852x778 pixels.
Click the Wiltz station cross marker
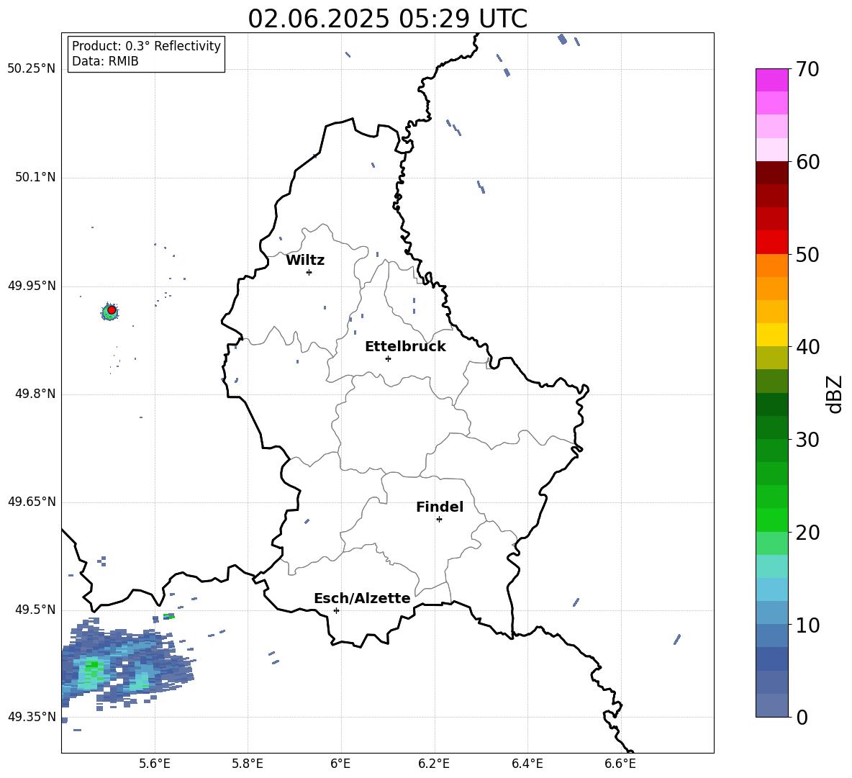point(309,272)
